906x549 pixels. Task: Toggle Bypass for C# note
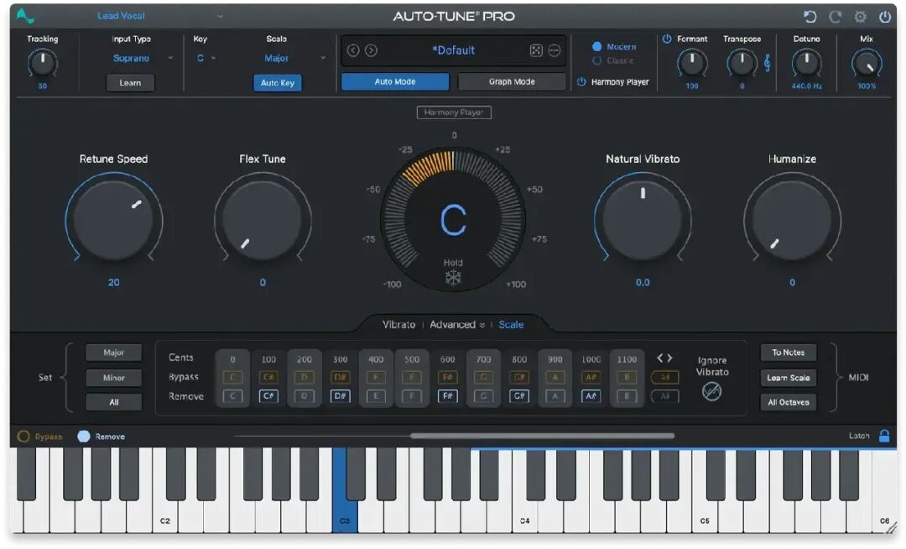(x=268, y=378)
